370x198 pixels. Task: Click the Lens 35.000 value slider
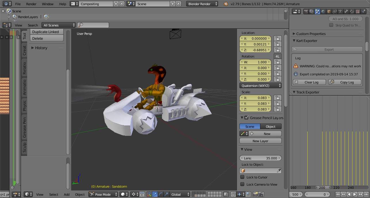pos(260,158)
